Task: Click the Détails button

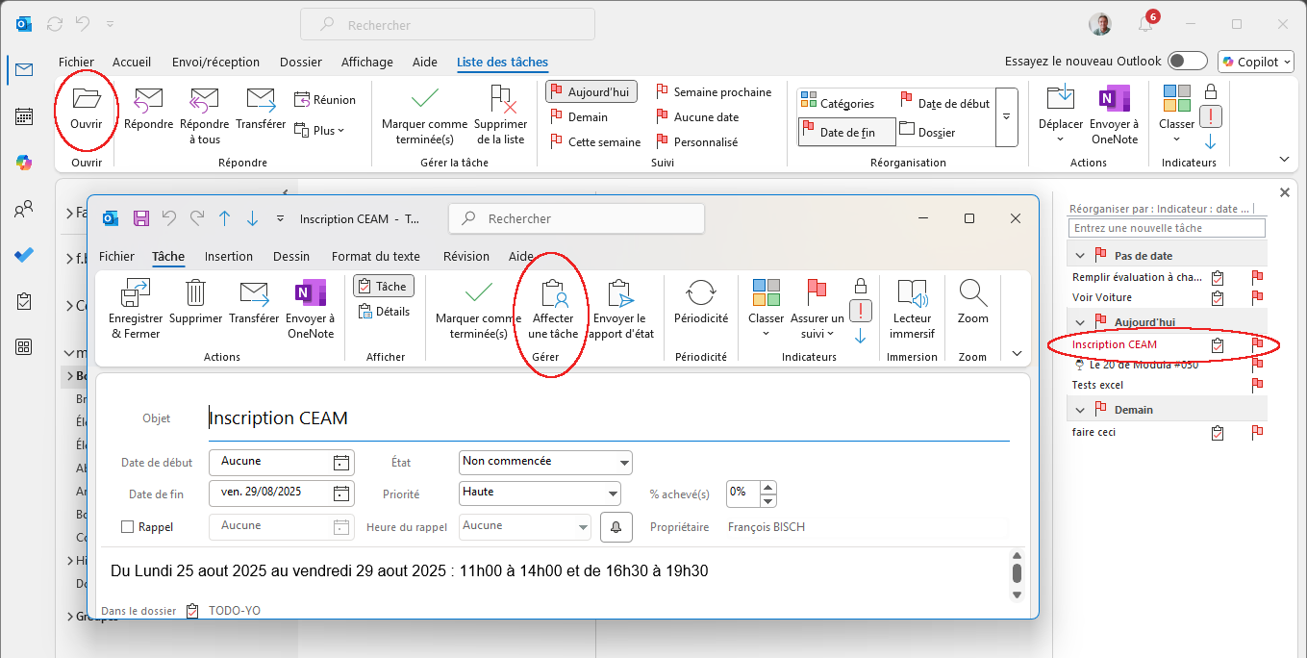Action: [384, 311]
